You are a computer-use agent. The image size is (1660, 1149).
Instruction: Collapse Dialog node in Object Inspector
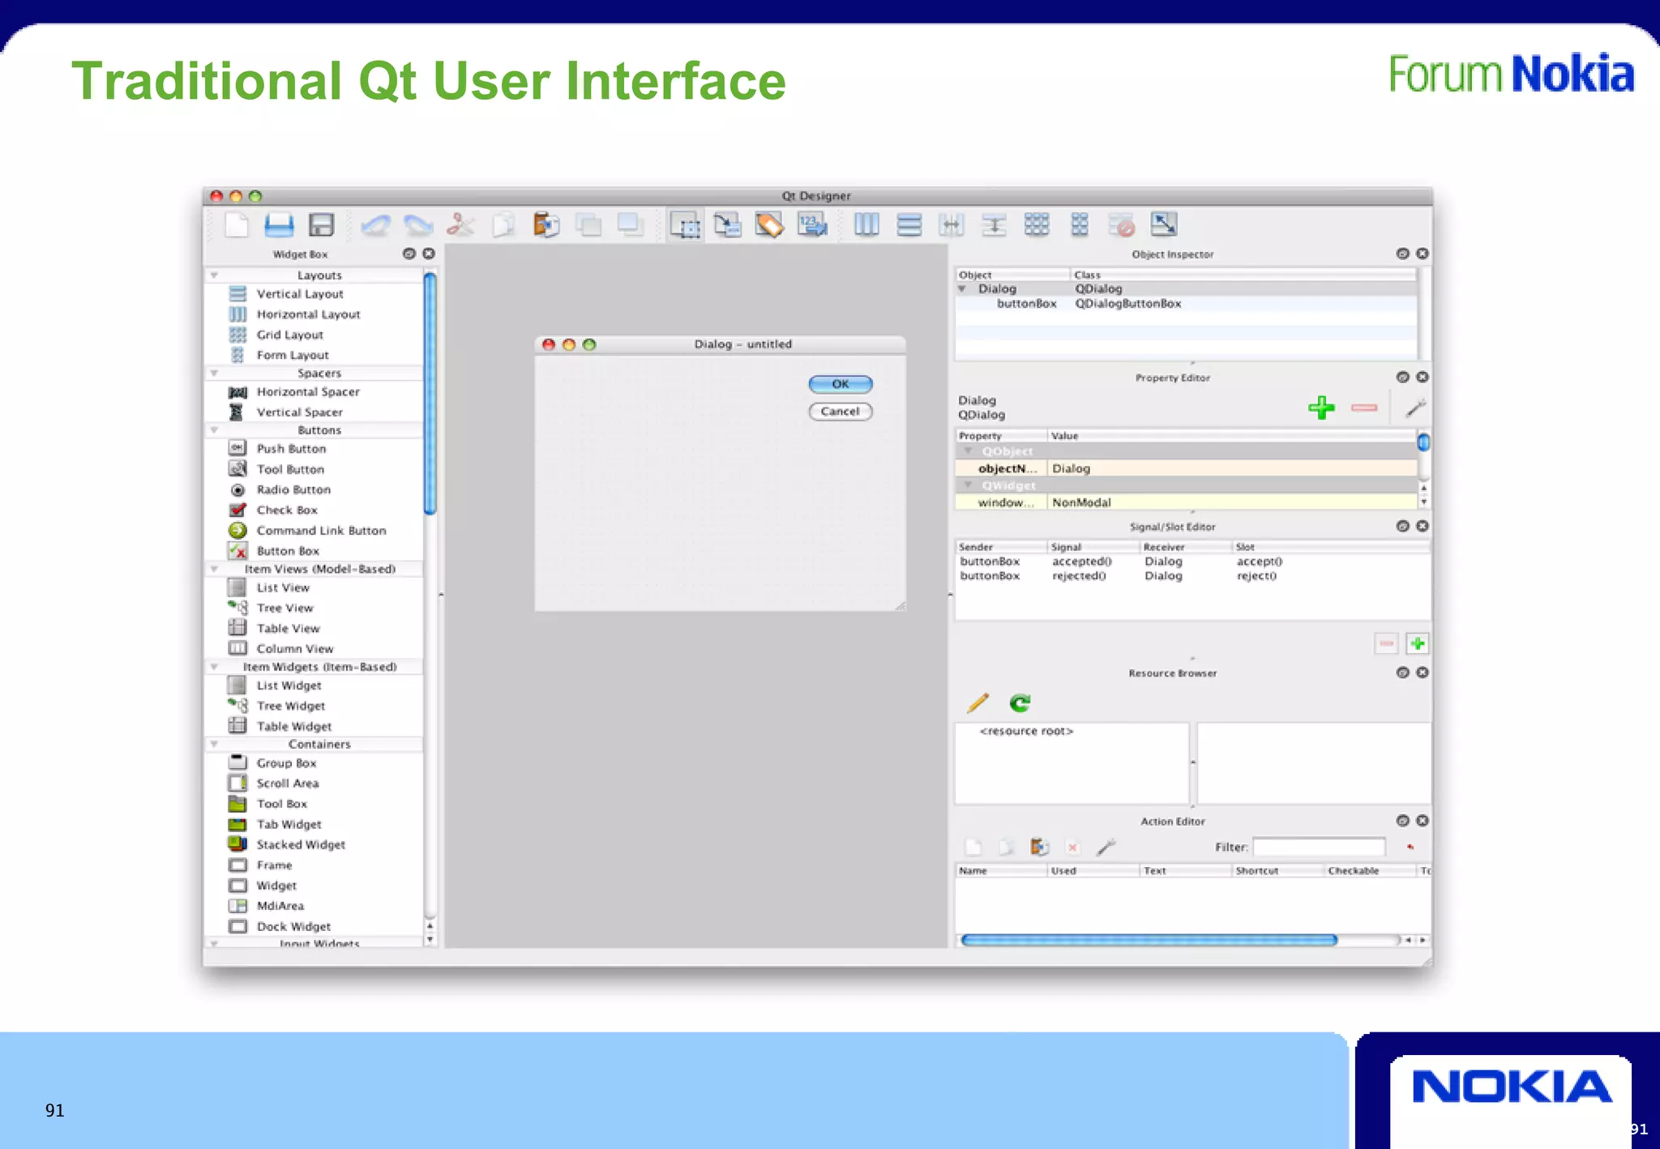(962, 288)
